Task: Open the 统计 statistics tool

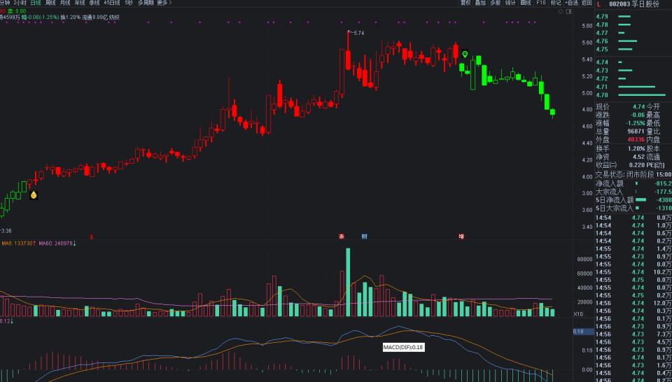Action: [x=510, y=3]
